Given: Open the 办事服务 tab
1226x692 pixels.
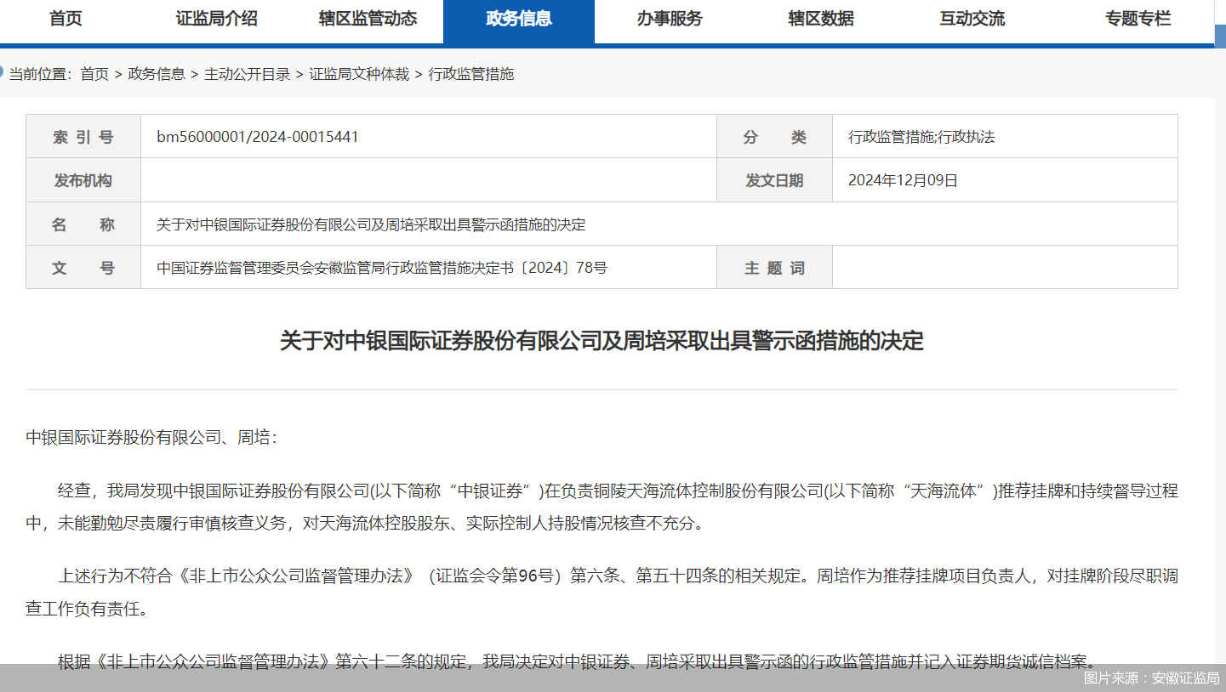Looking at the screenshot, I should 670,19.
